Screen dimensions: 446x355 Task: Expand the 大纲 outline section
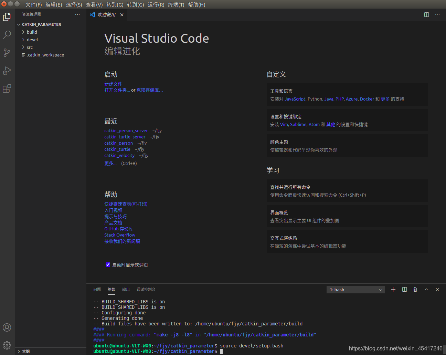pos(19,352)
